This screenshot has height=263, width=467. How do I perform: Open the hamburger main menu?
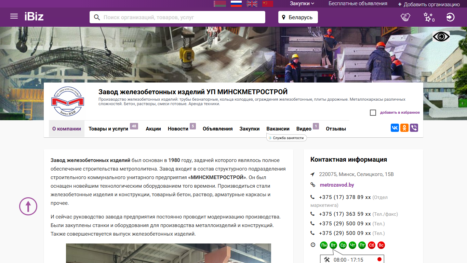pyautogui.click(x=14, y=16)
